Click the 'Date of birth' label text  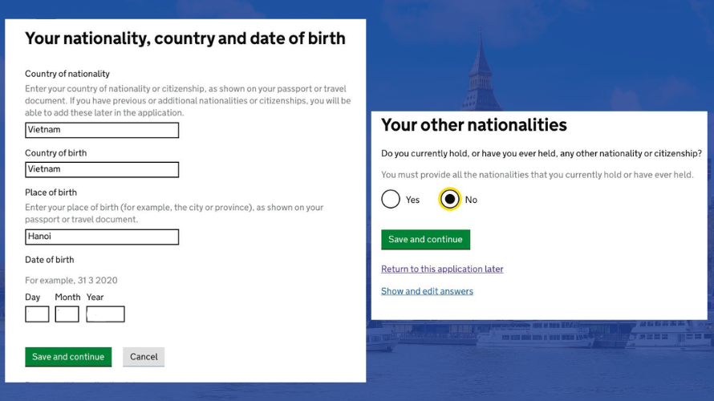(x=50, y=260)
